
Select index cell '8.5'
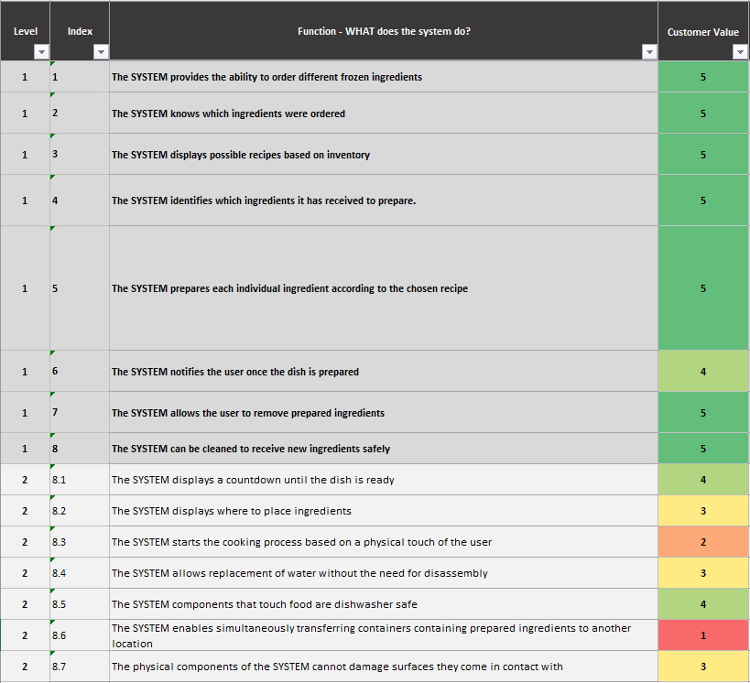[80, 603]
